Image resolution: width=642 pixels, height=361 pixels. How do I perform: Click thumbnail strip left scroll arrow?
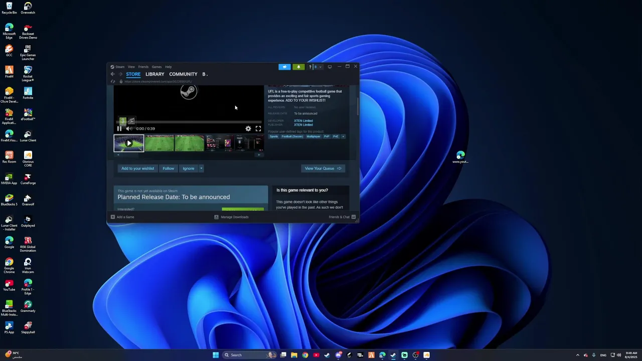[118, 155]
